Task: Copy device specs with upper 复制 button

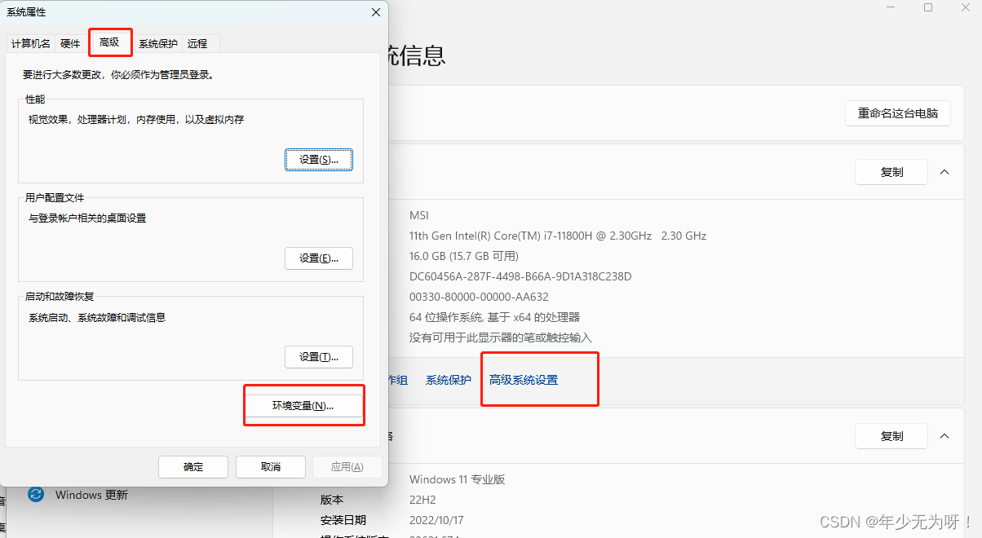Action: click(x=891, y=172)
